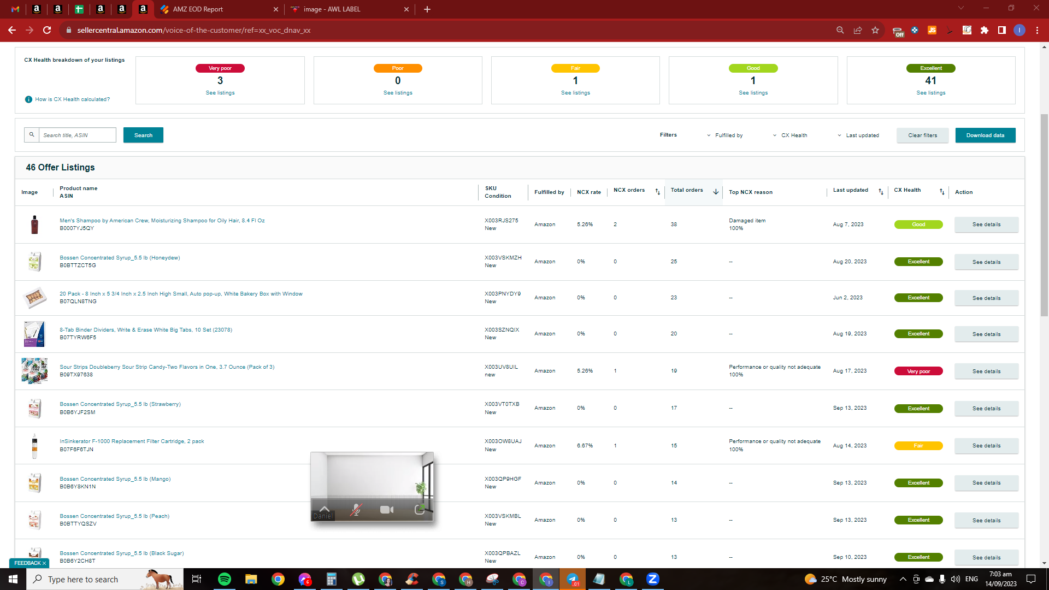Open File Explorer from the taskbar
Image resolution: width=1049 pixels, height=590 pixels.
(251, 579)
